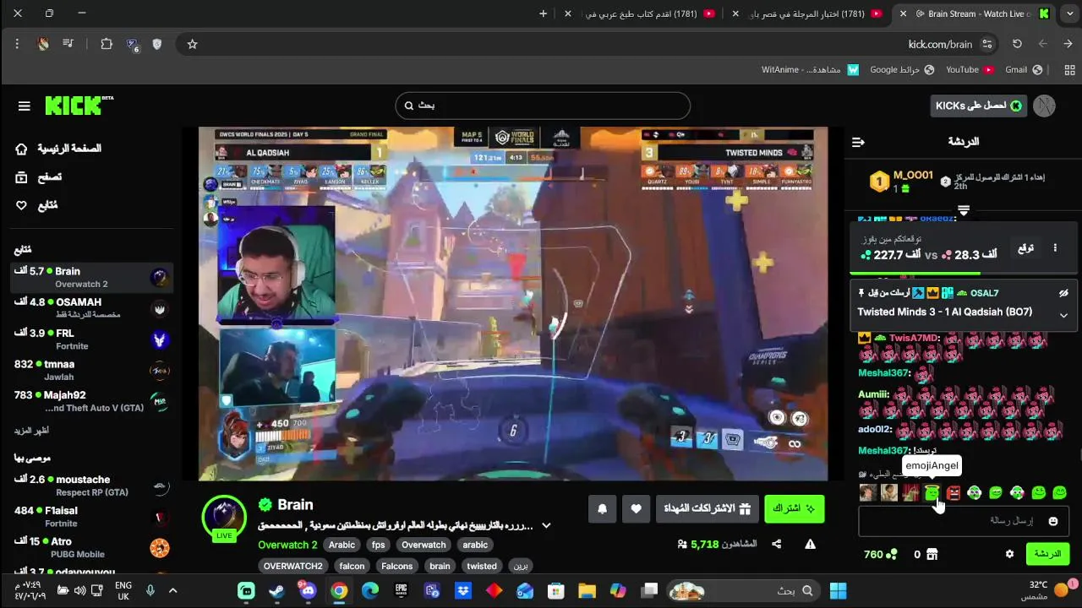Open Gmail bookmark
Screen dimensions: 1082x608
click(x=1023, y=69)
